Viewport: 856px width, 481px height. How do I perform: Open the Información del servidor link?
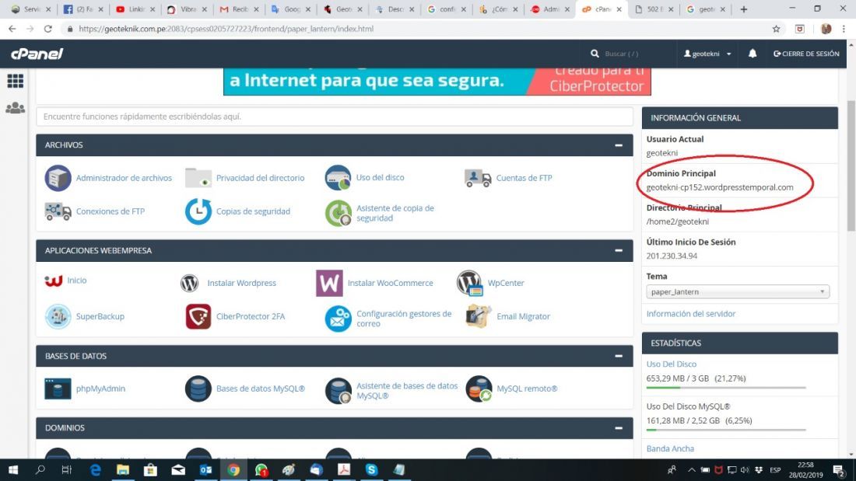tap(690, 314)
